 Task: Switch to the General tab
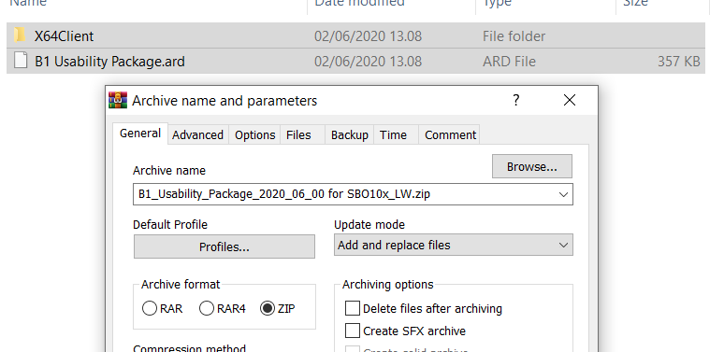click(x=140, y=134)
